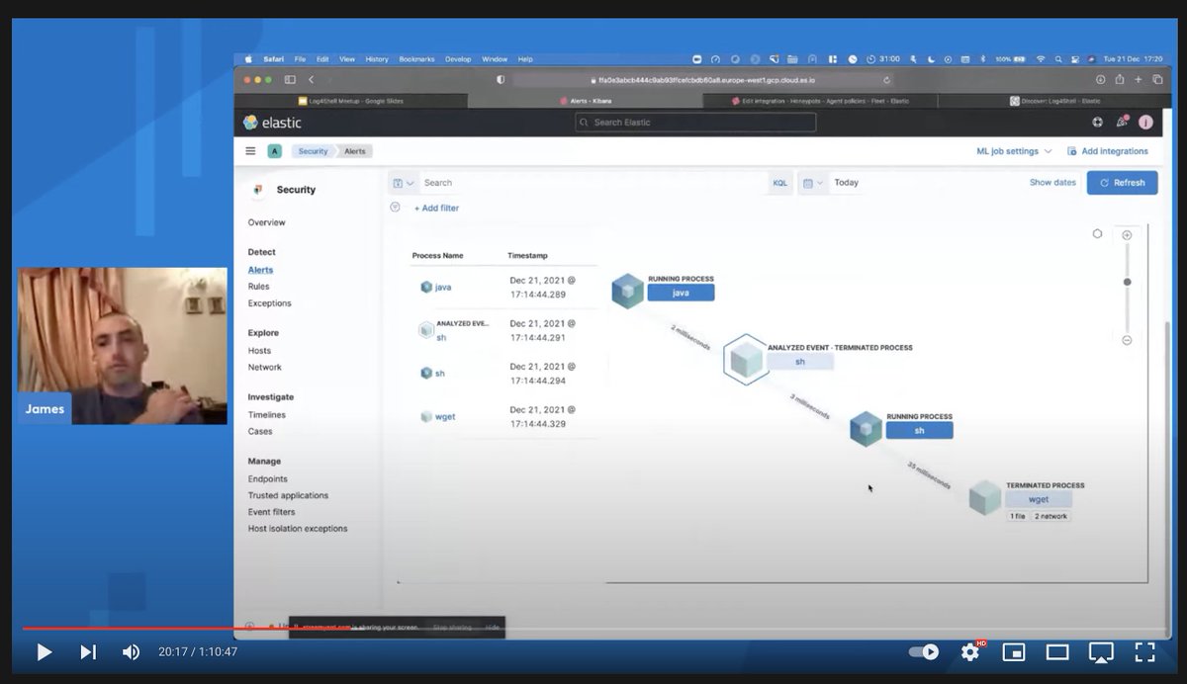The image size is (1187, 684).
Task: Click the java running process node
Action: coord(681,293)
